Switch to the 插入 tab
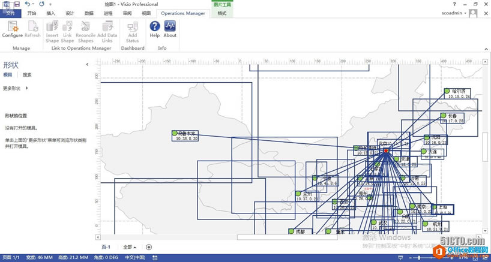 pos(51,13)
